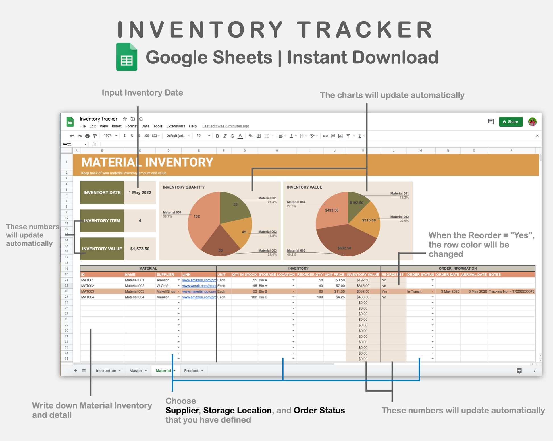Click the Name Box showing AA22
Image resolution: width=553 pixels, height=441 pixels.
coord(72,144)
